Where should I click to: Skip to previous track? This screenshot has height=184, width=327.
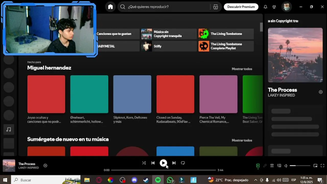pyautogui.click(x=153, y=163)
